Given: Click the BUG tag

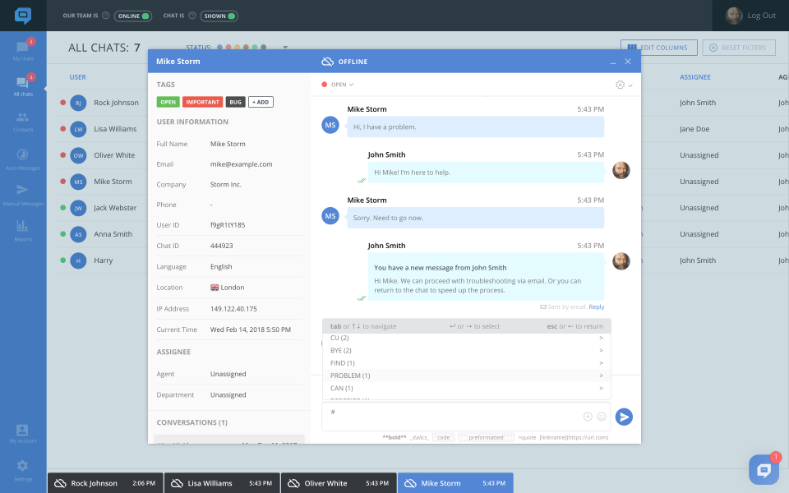Looking at the screenshot, I should pos(236,102).
